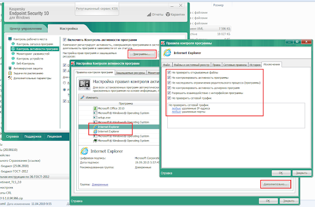Image resolution: width=315 pixels, height=207 pixels.
Task: Click the Internet Explorer logo in details pane
Action: point(84,151)
